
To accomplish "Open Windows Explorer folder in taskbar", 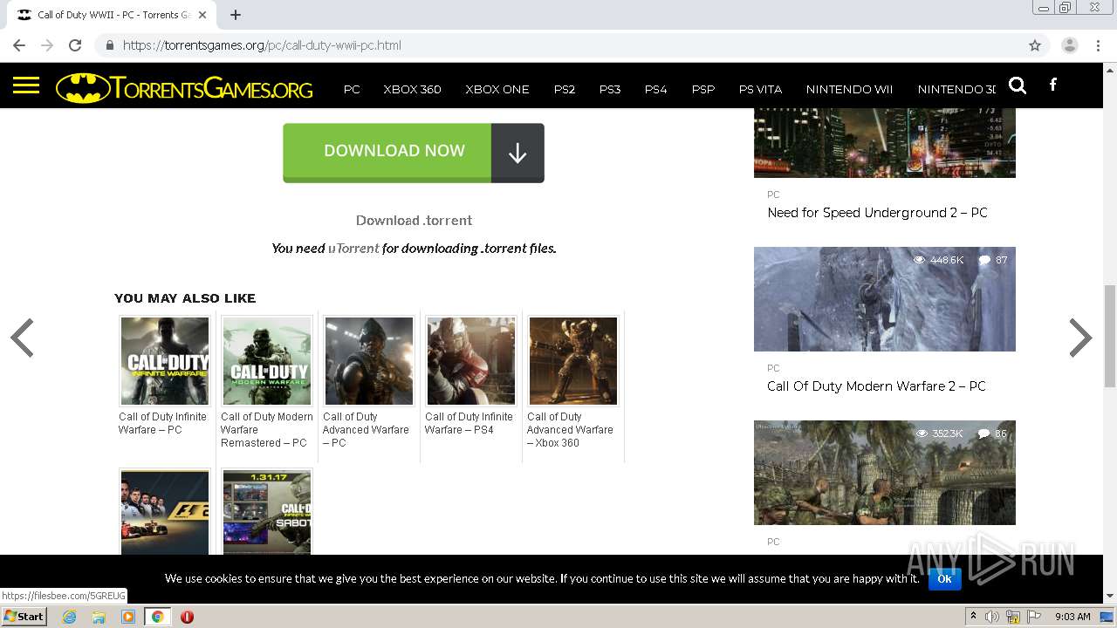I will point(99,617).
